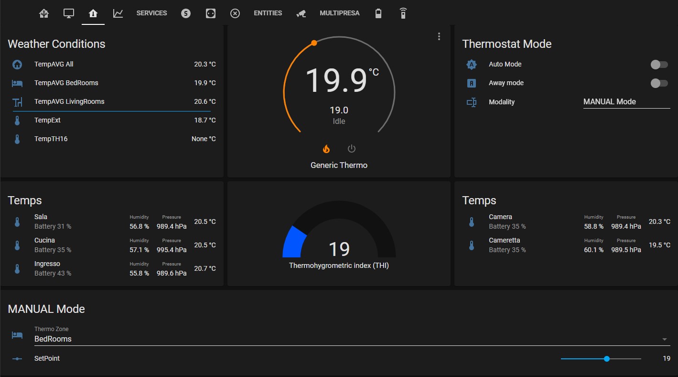
Task: Click the thermometer icon for Camera
Action: click(472, 222)
